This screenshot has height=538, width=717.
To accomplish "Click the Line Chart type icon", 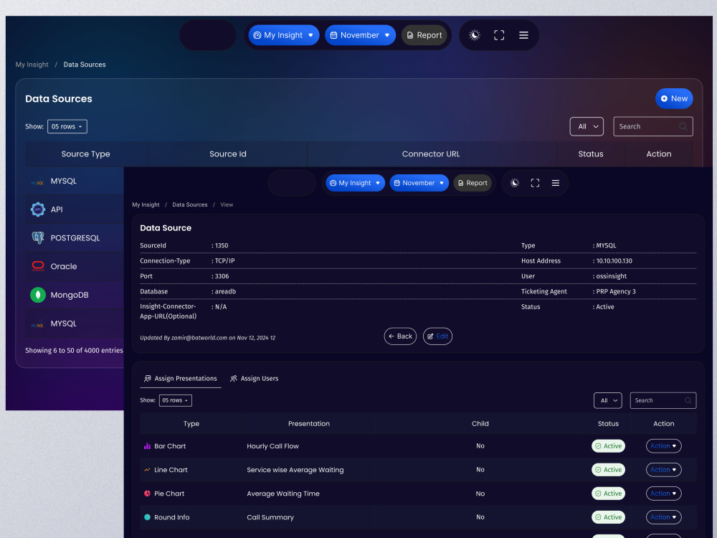I will coord(147,470).
